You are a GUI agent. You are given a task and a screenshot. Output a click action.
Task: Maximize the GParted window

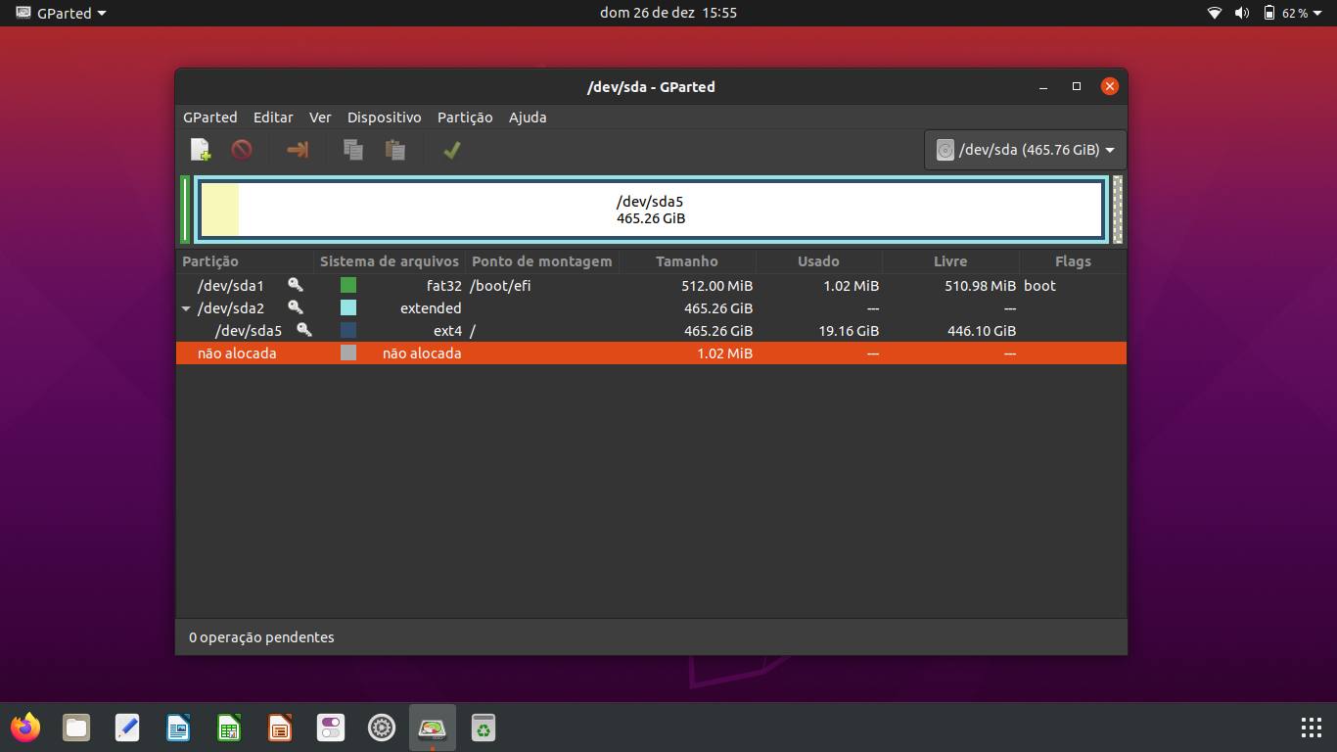click(1077, 86)
